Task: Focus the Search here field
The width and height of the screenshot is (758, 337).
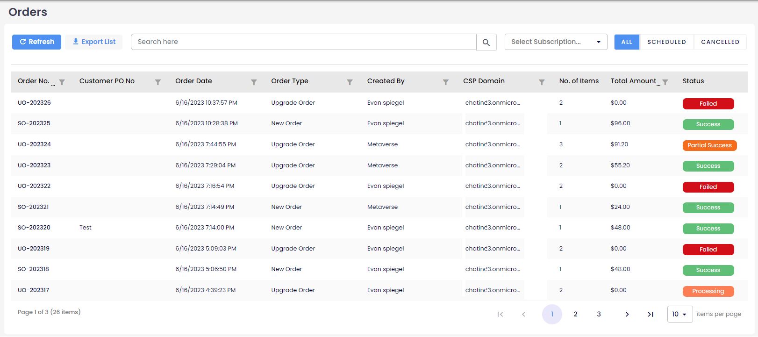Action: (x=304, y=42)
